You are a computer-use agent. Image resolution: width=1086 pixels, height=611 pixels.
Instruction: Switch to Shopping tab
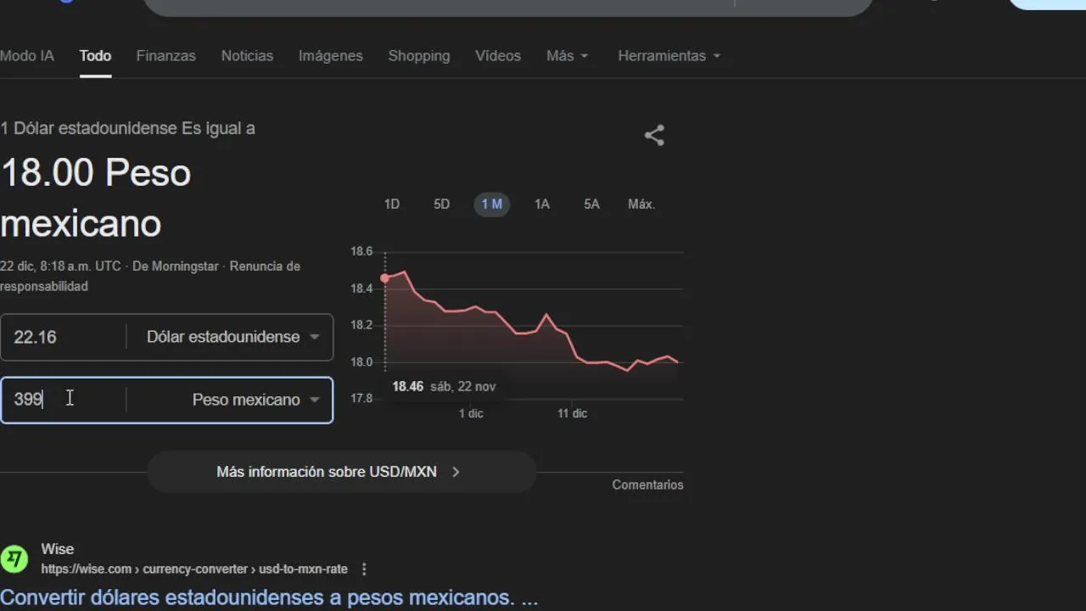coord(419,56)
